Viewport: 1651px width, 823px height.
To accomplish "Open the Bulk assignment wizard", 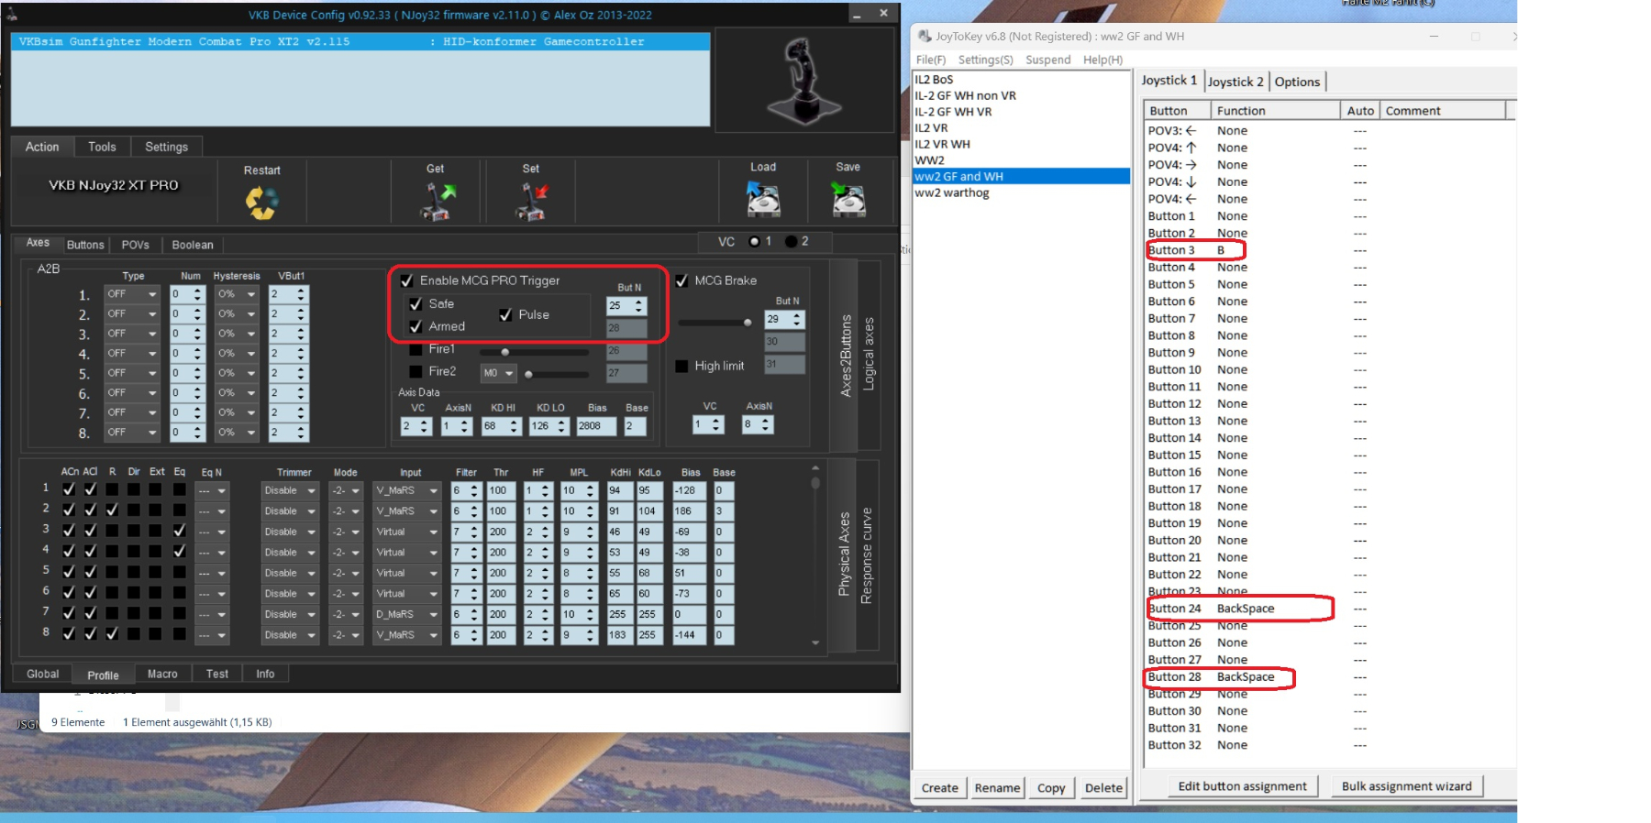I will [x=1406, y=786].
